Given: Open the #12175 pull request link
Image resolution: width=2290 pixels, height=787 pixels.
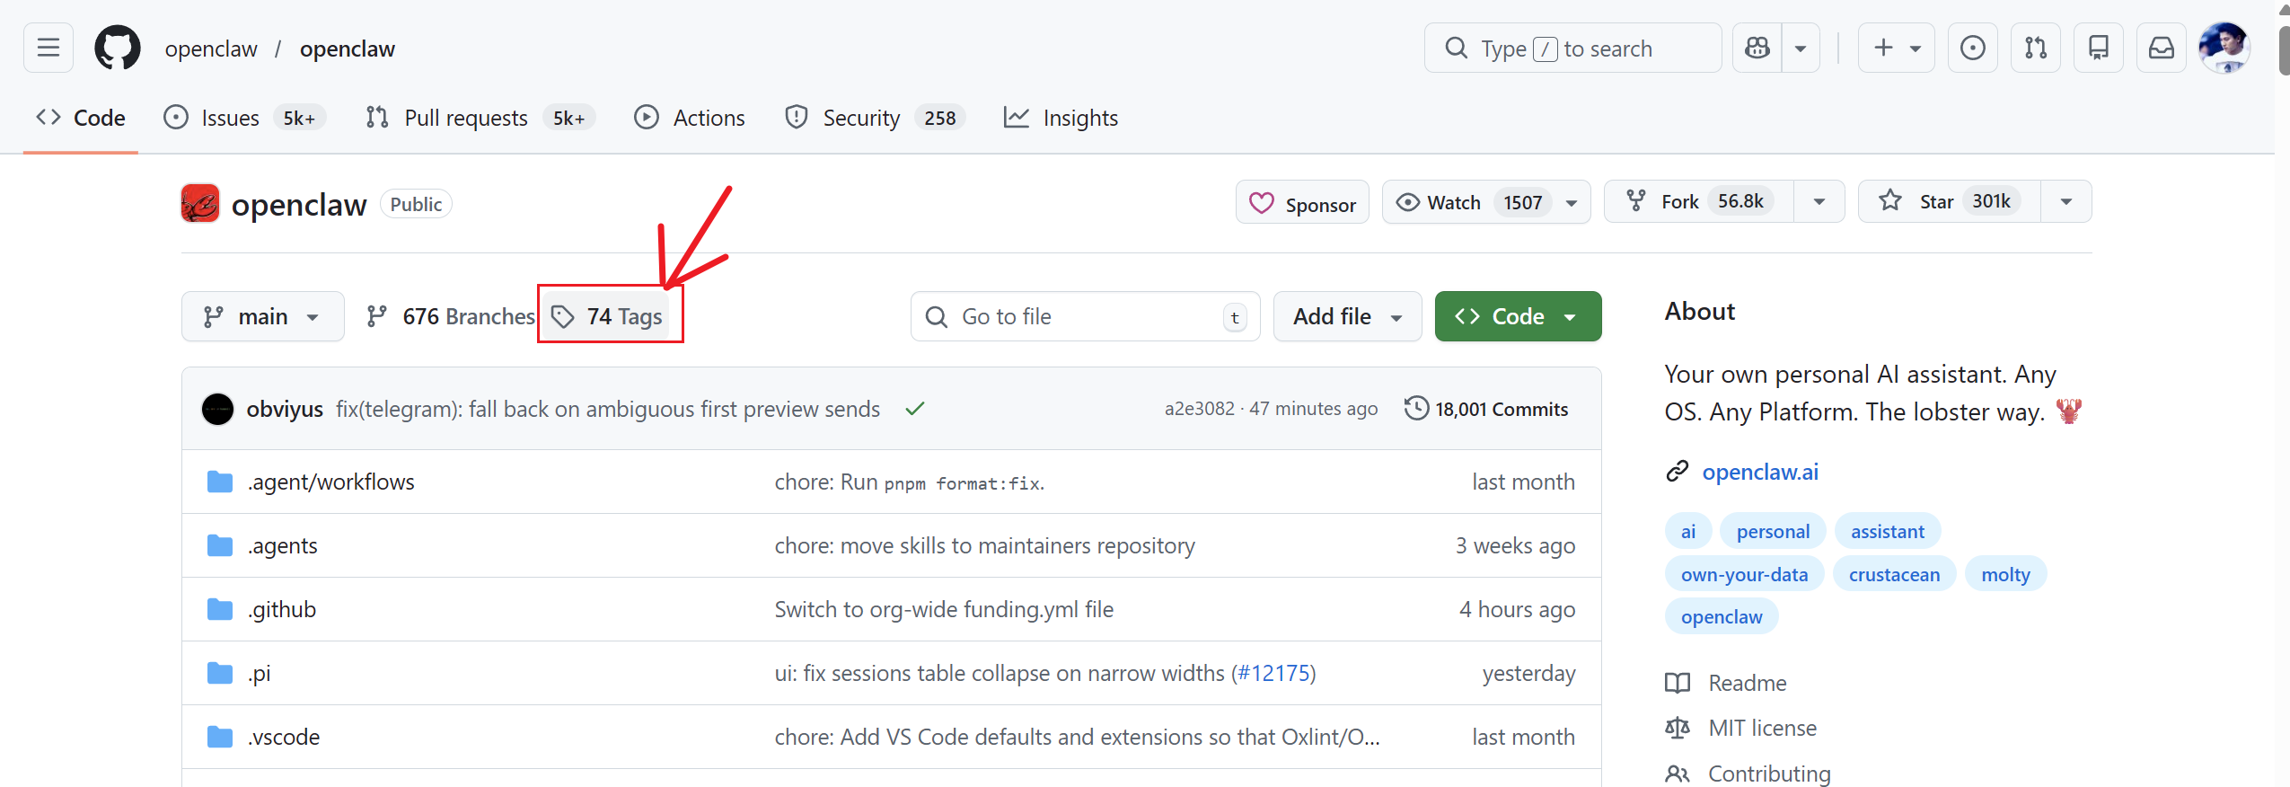Looking at the screenshot, I should 1273,673.
